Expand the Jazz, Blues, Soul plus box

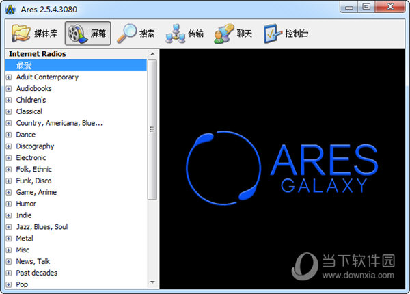9,227
